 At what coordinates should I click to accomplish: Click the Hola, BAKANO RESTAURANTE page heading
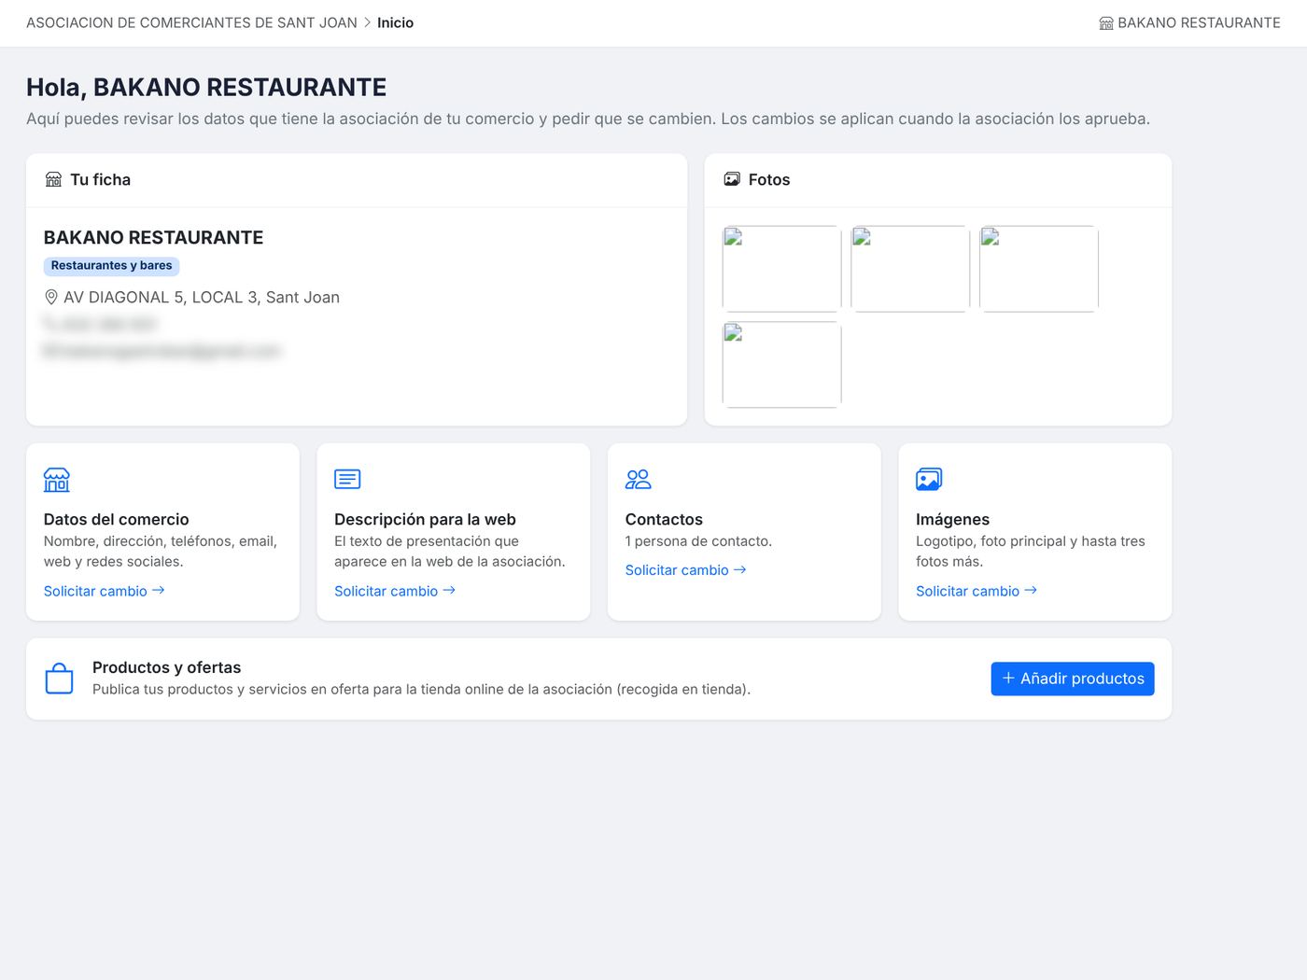coord(206,87)
